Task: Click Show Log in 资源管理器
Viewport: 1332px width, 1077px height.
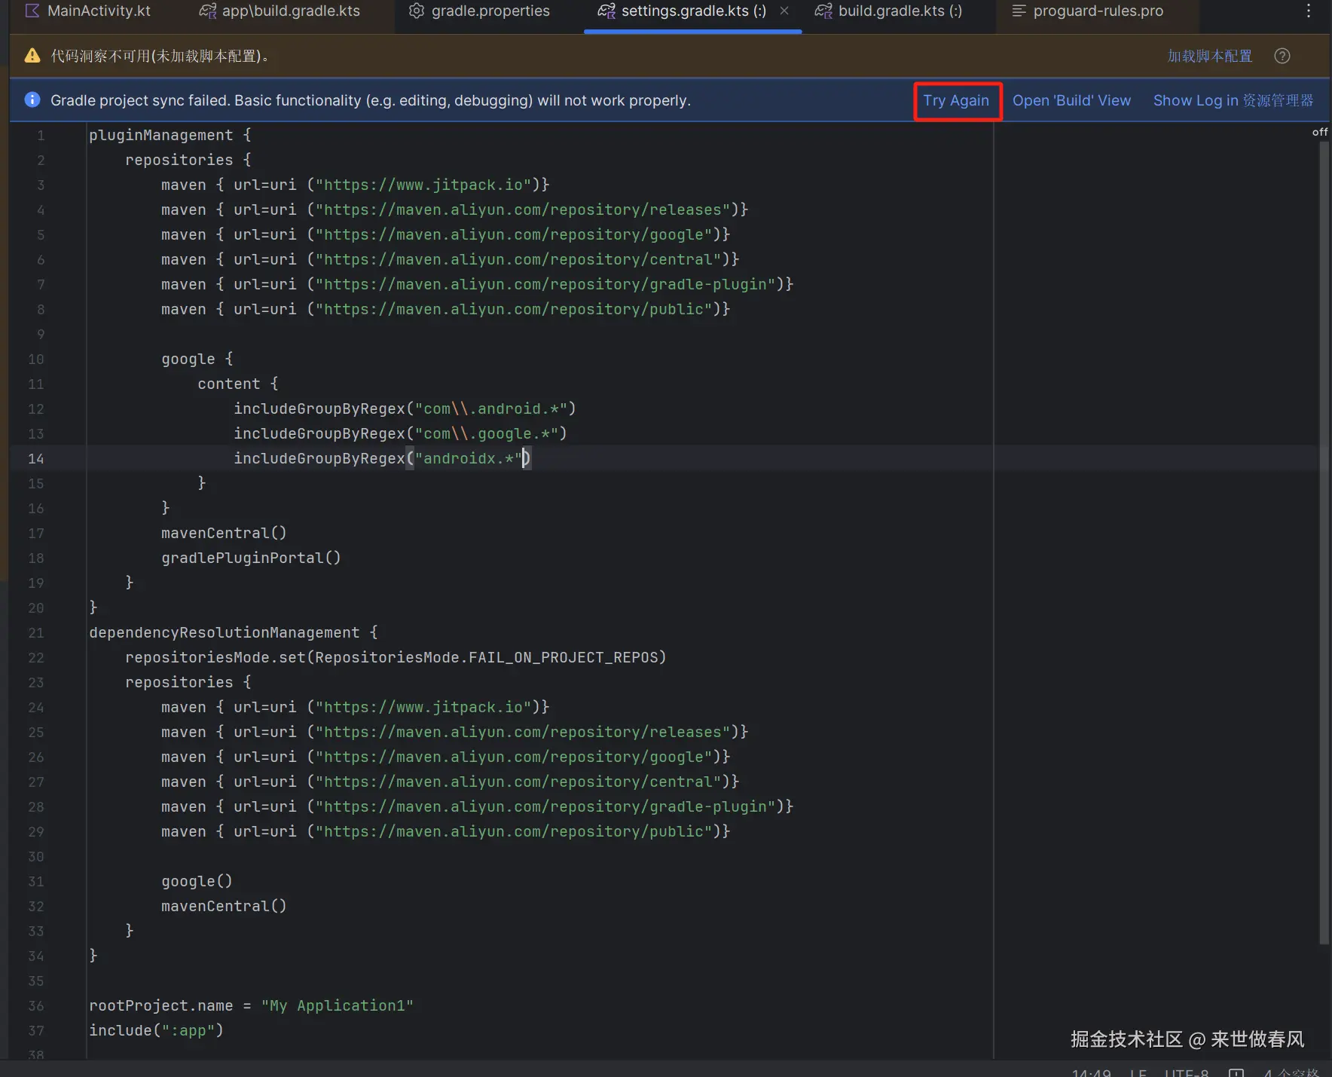Action: point(1233,101)
